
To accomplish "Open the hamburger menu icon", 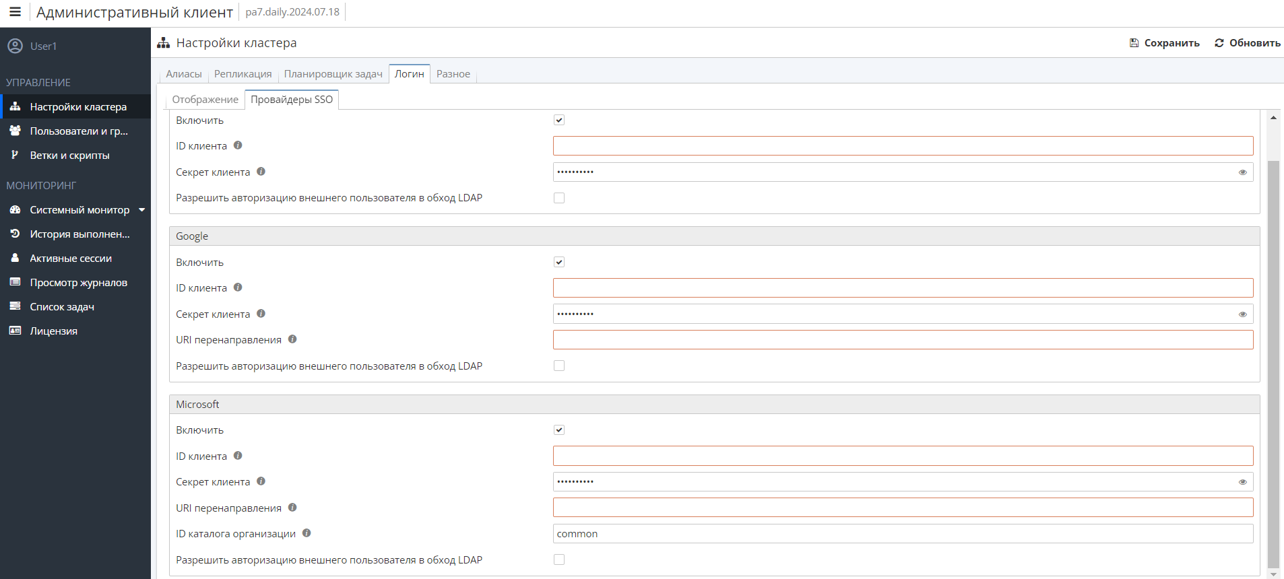I will pos(15,11).
